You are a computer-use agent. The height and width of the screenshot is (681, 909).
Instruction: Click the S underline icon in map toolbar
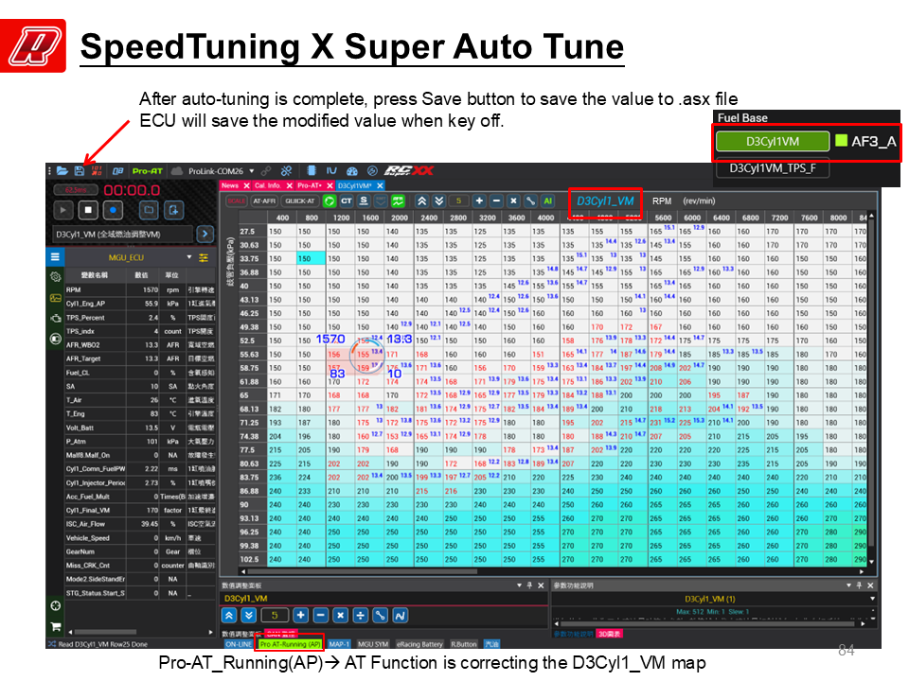364,201
